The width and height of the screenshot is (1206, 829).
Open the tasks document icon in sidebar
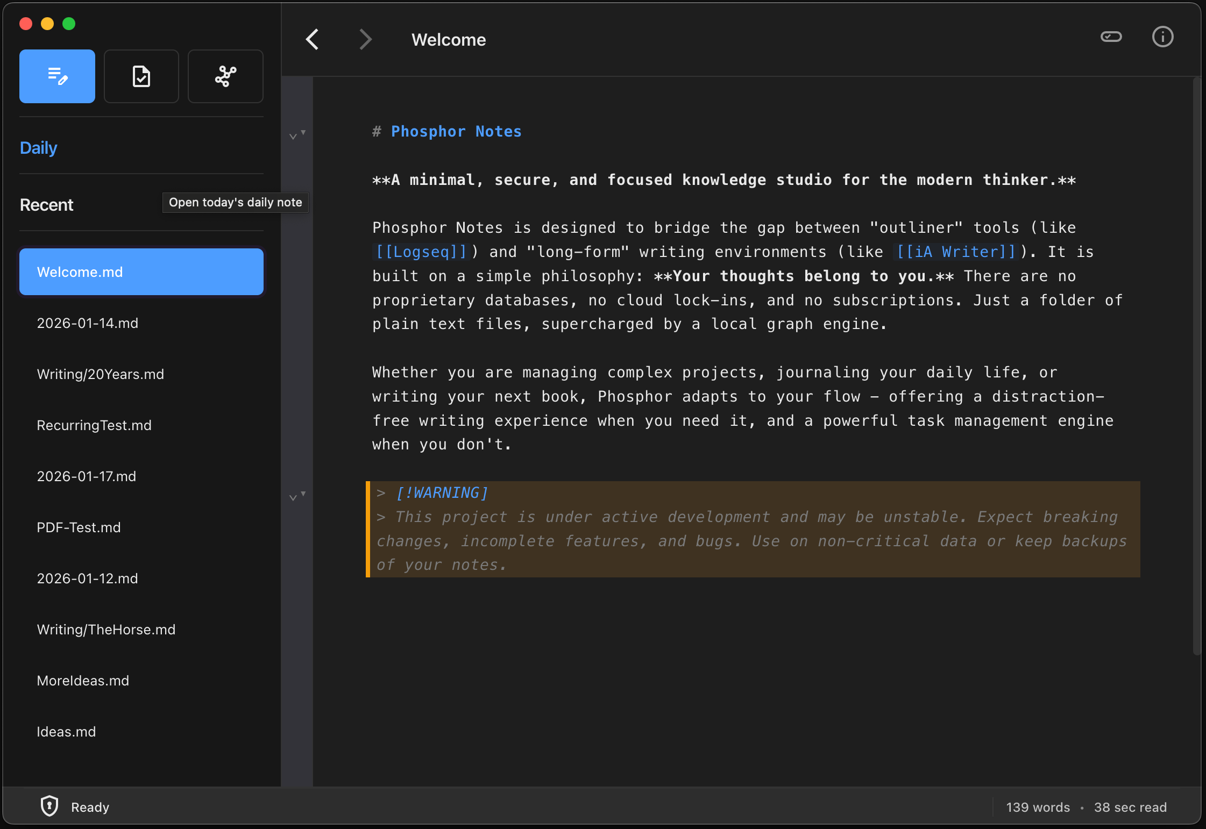pos(141,76)
